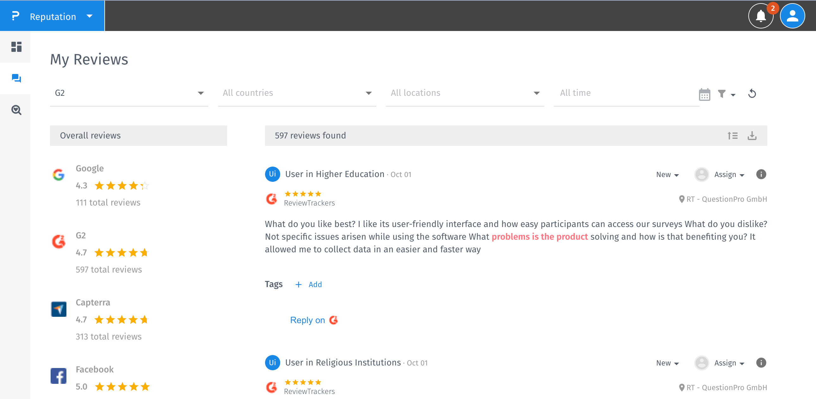This screenshot has height=399, width=816.
Task: Open the G2 source dropdown
Action: click(129, 93)
